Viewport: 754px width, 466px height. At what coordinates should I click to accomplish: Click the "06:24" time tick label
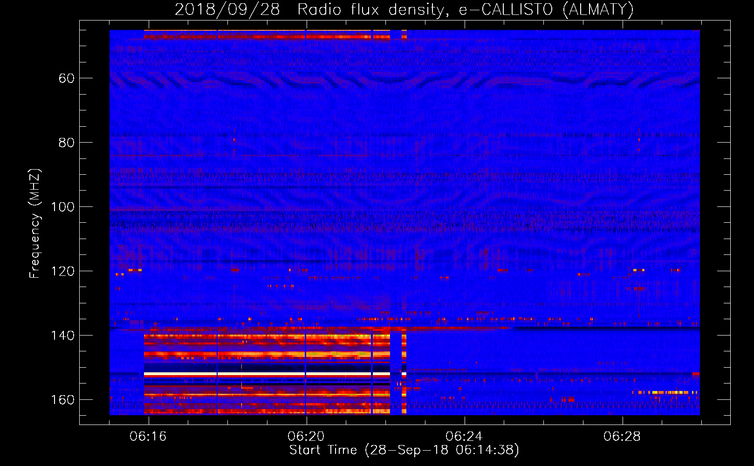[464, 437]
